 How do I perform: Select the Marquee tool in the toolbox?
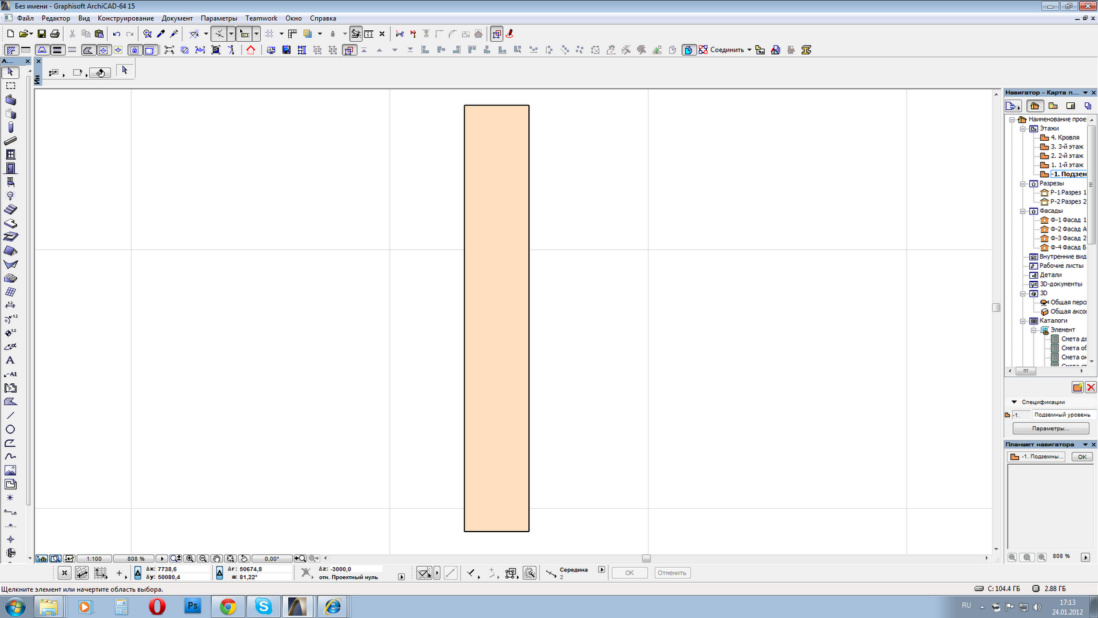(x=10, y=86)
